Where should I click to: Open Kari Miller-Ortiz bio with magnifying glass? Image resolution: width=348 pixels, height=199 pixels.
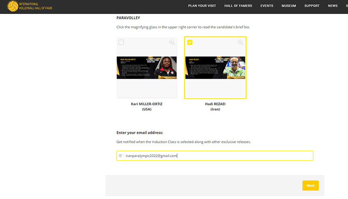click(172, 42)
